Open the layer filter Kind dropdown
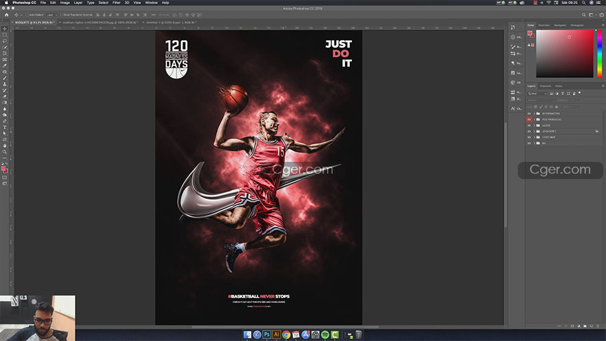The image size is (606, 341). pyautogui.click(x=537, y=94)
